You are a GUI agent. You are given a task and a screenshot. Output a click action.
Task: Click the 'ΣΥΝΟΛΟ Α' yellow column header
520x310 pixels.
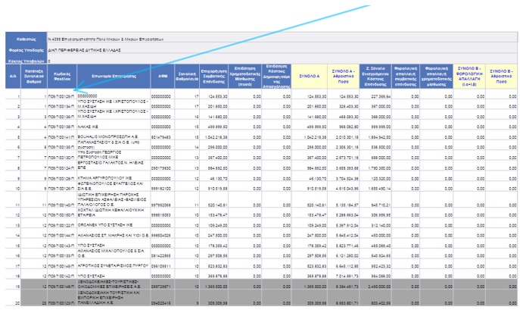pyautogui.click(x=308, y=77)
